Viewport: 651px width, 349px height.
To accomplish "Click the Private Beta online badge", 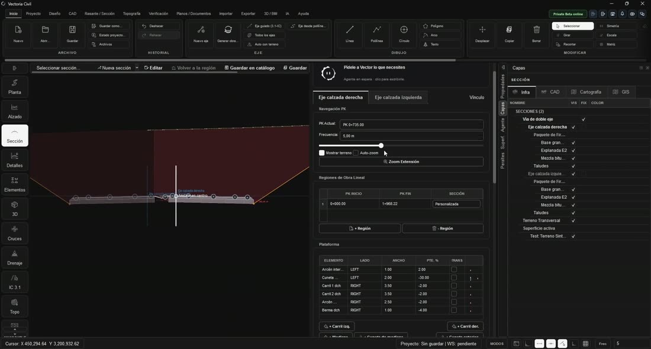I will (x=568, y=14).
